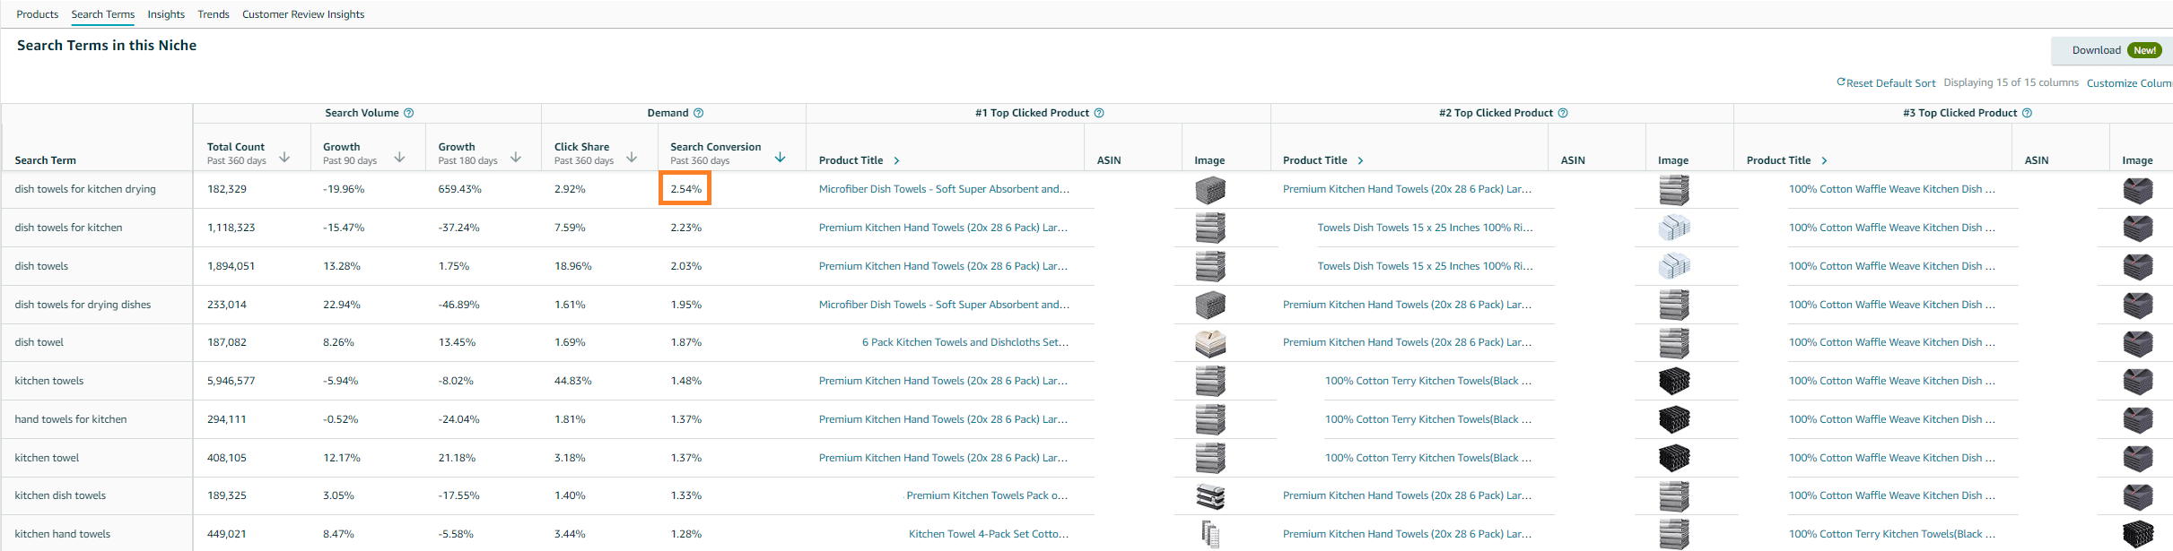Click #2 product image in dish towels row
The width and height of the screenshot is (2173, 551).
[1674, 266]
